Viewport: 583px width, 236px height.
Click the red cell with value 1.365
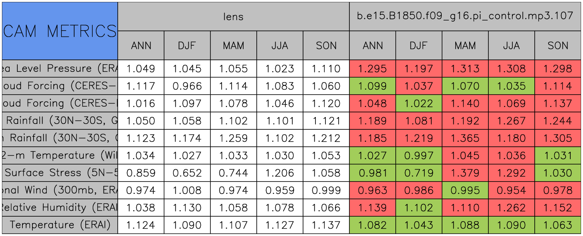click(465, 138)
